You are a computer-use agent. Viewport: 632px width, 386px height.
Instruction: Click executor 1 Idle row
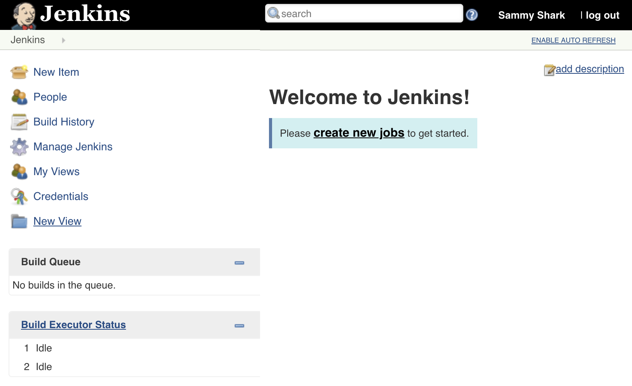pos(134,348)
